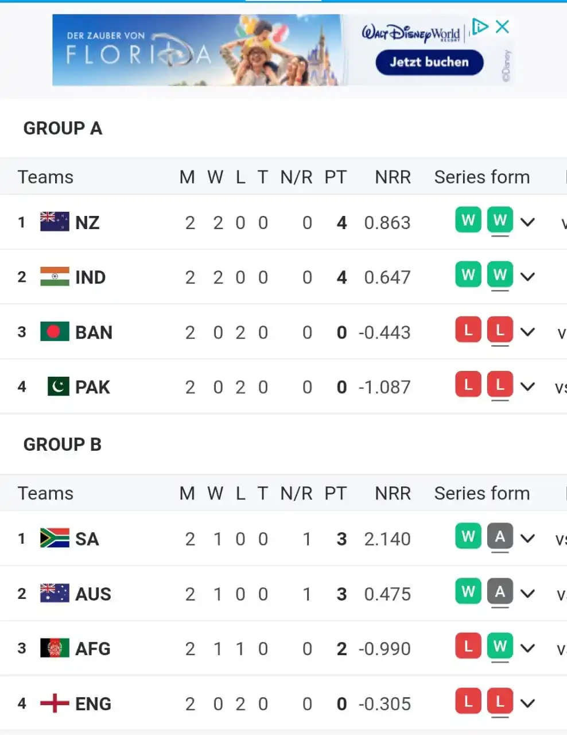This screenshot has width=567, height=735.
Task: Click AFG's green W result badge
Action: click(x=500, y=647)
